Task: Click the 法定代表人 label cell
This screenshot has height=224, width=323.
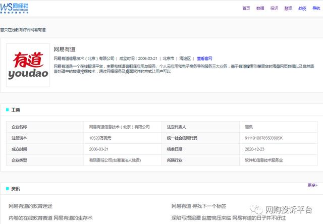Action: [201, 127]
